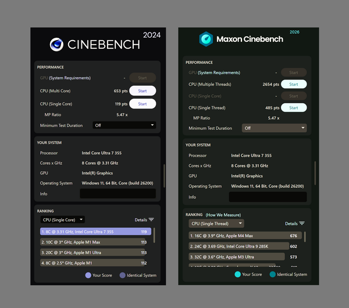Viewport: 349px width, 308px height.
Task: Open System Requirements link in Cinebench 2026
Action: (219, 73)
